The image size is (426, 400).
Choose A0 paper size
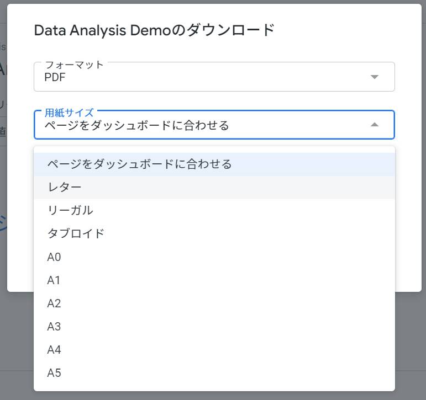[54, 257]
